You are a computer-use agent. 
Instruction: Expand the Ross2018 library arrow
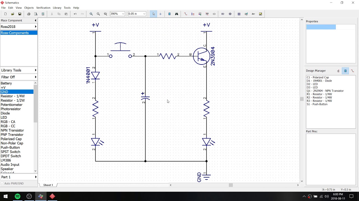(x=36, y=27)
